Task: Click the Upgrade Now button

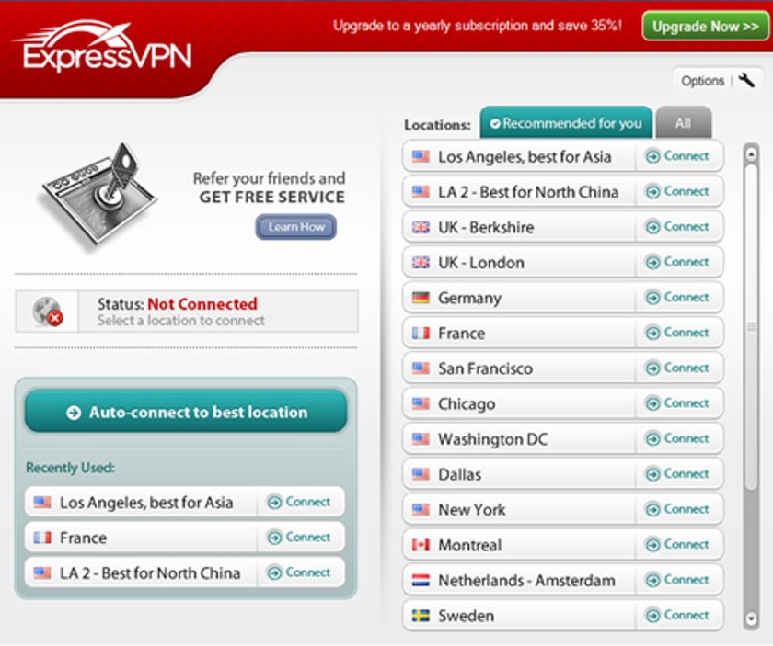Action: [x=705, y=26]
